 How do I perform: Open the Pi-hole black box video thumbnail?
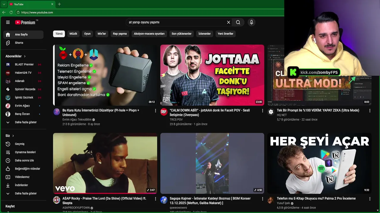pyautogui.click(x=105, y=75)
